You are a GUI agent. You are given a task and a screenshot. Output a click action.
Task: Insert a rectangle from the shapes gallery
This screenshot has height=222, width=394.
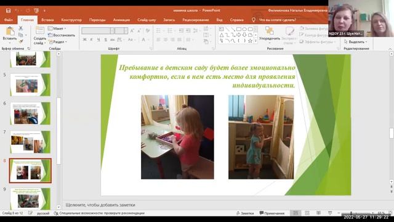click(238, 29)
